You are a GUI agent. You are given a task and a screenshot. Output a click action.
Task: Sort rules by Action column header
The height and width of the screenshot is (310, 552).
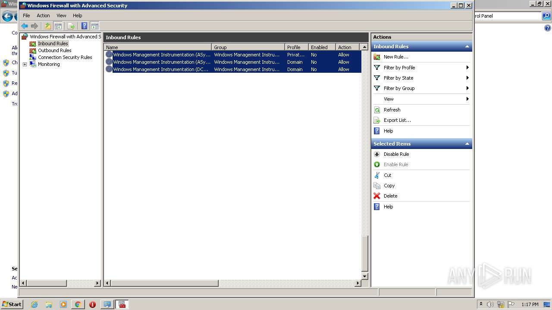(348, 47)
